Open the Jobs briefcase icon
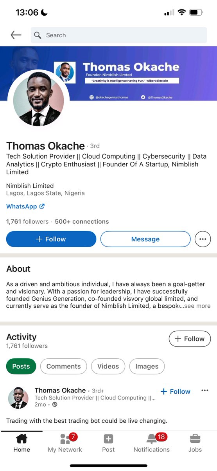217x471 pixels. 195,439
